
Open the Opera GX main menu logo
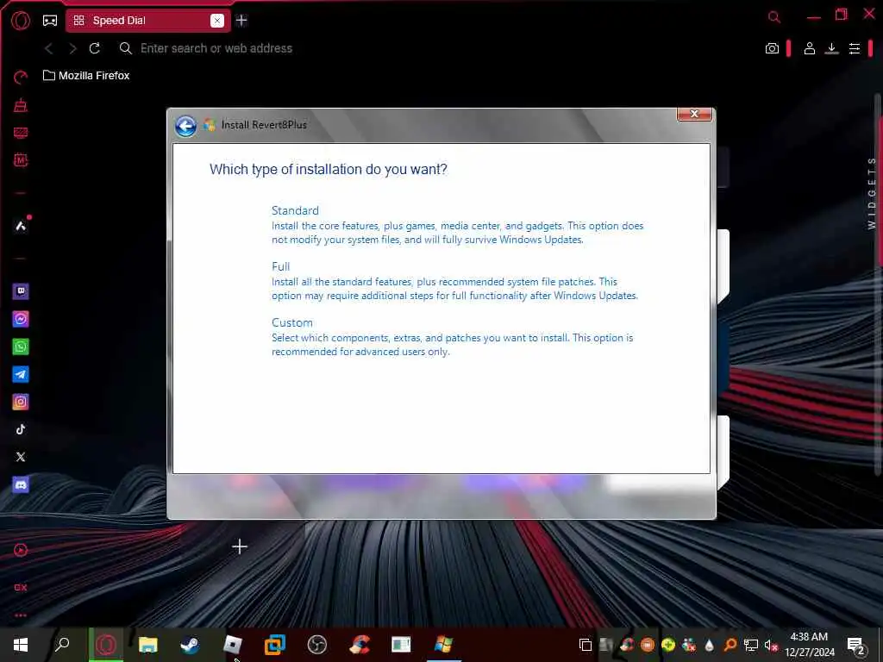point(21,21)
